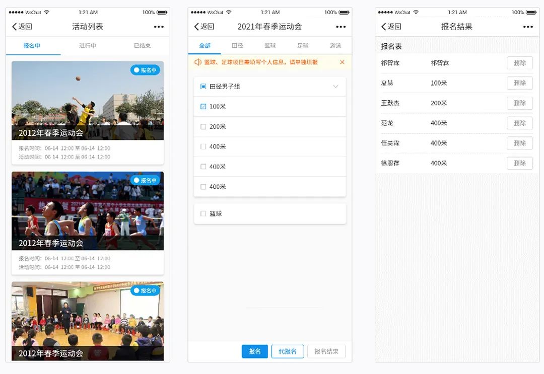Click the 报名表 section heading
Image resolution: width=544 pixels, height=374 pixels.
pyautogui.click(x=391, y=46)
